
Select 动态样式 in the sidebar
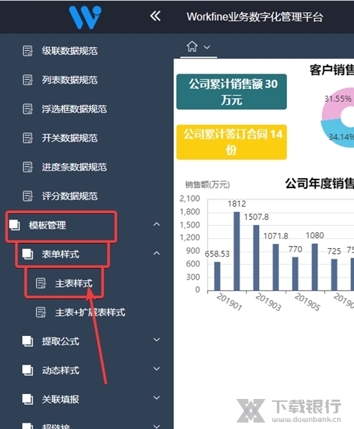[x=61, y=370]
